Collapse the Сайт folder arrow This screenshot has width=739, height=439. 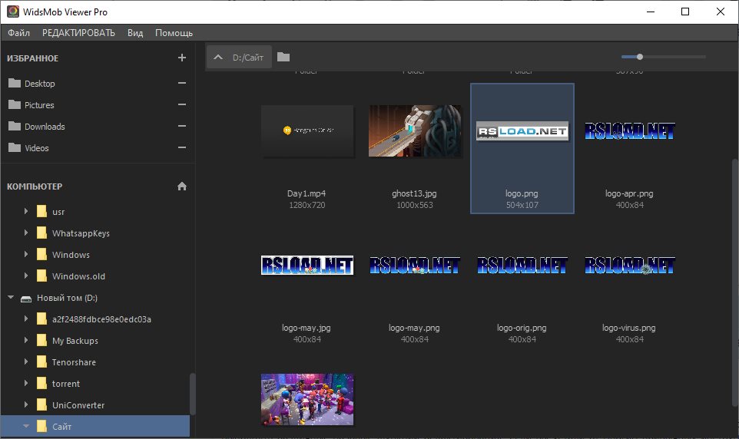point(26,426)
